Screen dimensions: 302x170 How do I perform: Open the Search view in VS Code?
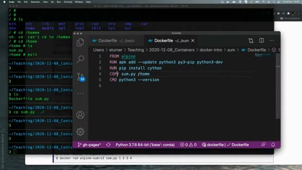80,59
